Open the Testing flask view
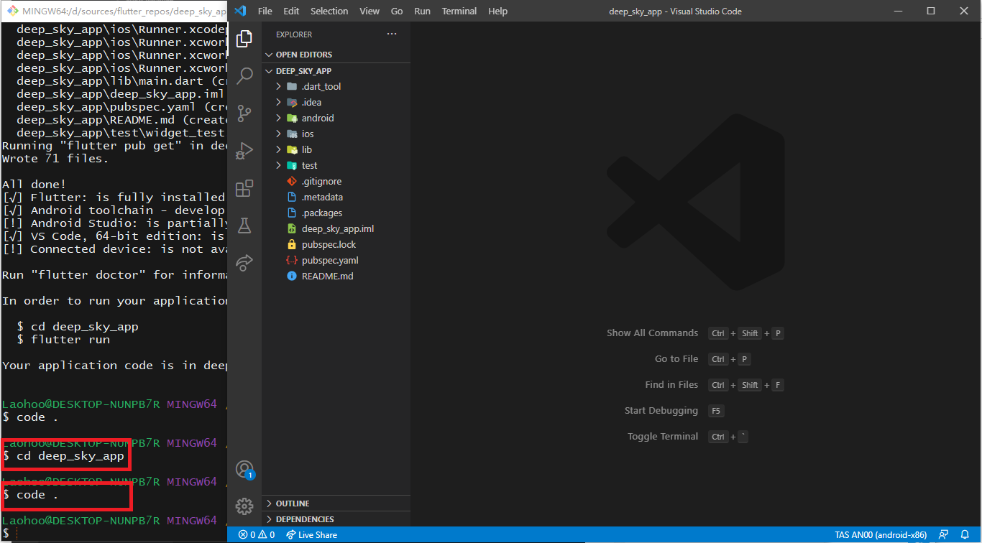Viewport: 982px width, 543px height. [x=244, y=226]
